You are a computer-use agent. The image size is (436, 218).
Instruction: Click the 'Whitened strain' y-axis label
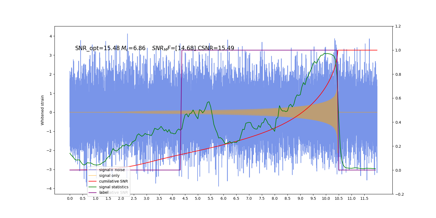[x=43, y=110]
